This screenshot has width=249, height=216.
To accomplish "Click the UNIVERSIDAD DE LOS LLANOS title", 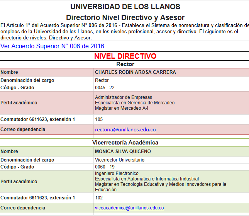I will point(125,7).
